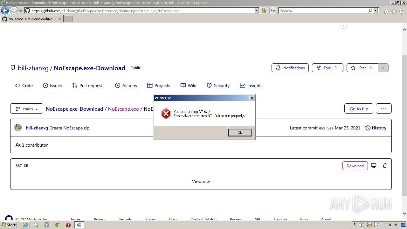Open media player taskbar icon
Screen dimensions: 407x229
tap(47, 225)
